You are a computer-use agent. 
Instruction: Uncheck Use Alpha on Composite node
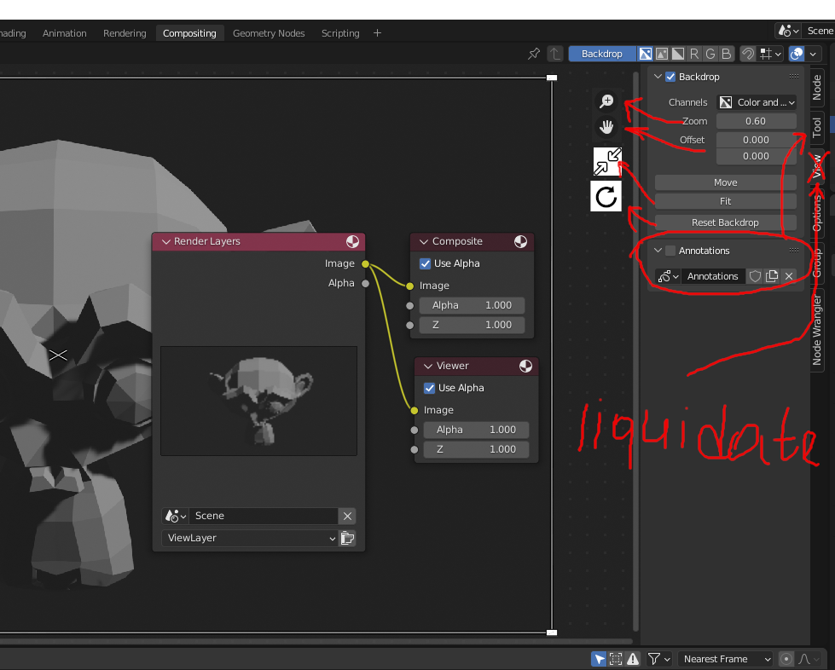point(425,263)
